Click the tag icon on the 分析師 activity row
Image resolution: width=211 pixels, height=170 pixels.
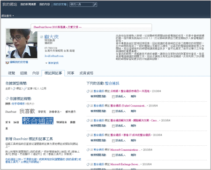point(88,91)
